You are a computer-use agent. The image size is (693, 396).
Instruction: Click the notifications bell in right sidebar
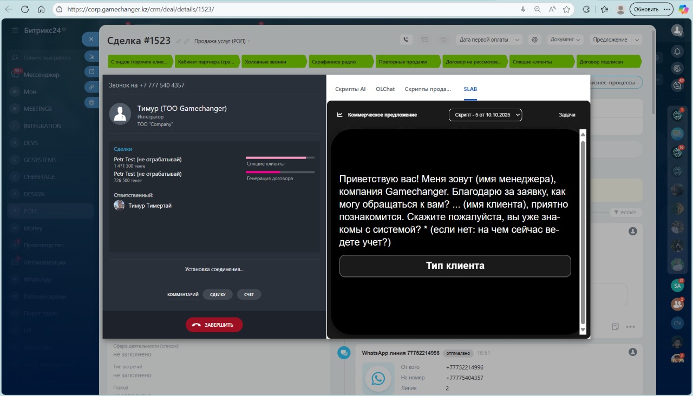(x=677, y=51)
